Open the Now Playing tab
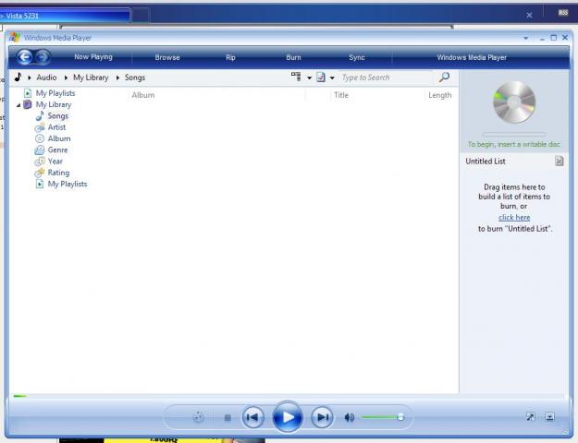This screenshot has height=443, width=578. [93, 57]
